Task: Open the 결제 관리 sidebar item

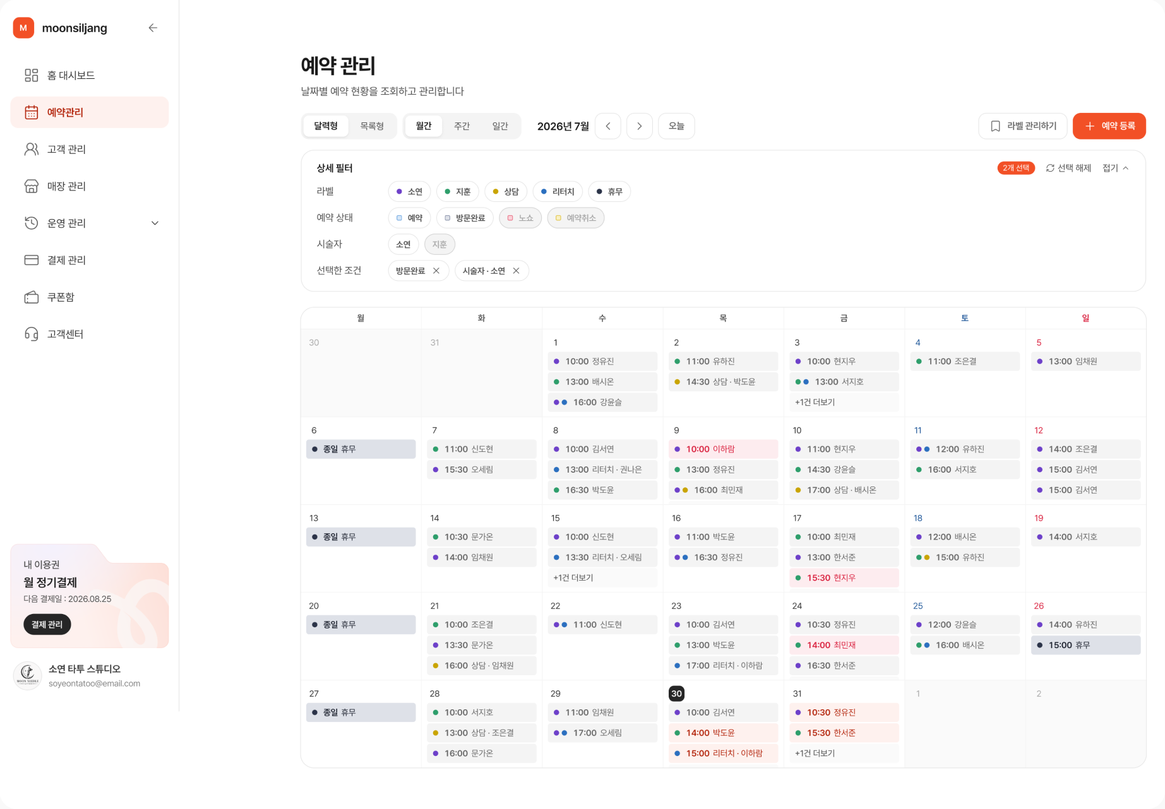Action: coord(90,260)
